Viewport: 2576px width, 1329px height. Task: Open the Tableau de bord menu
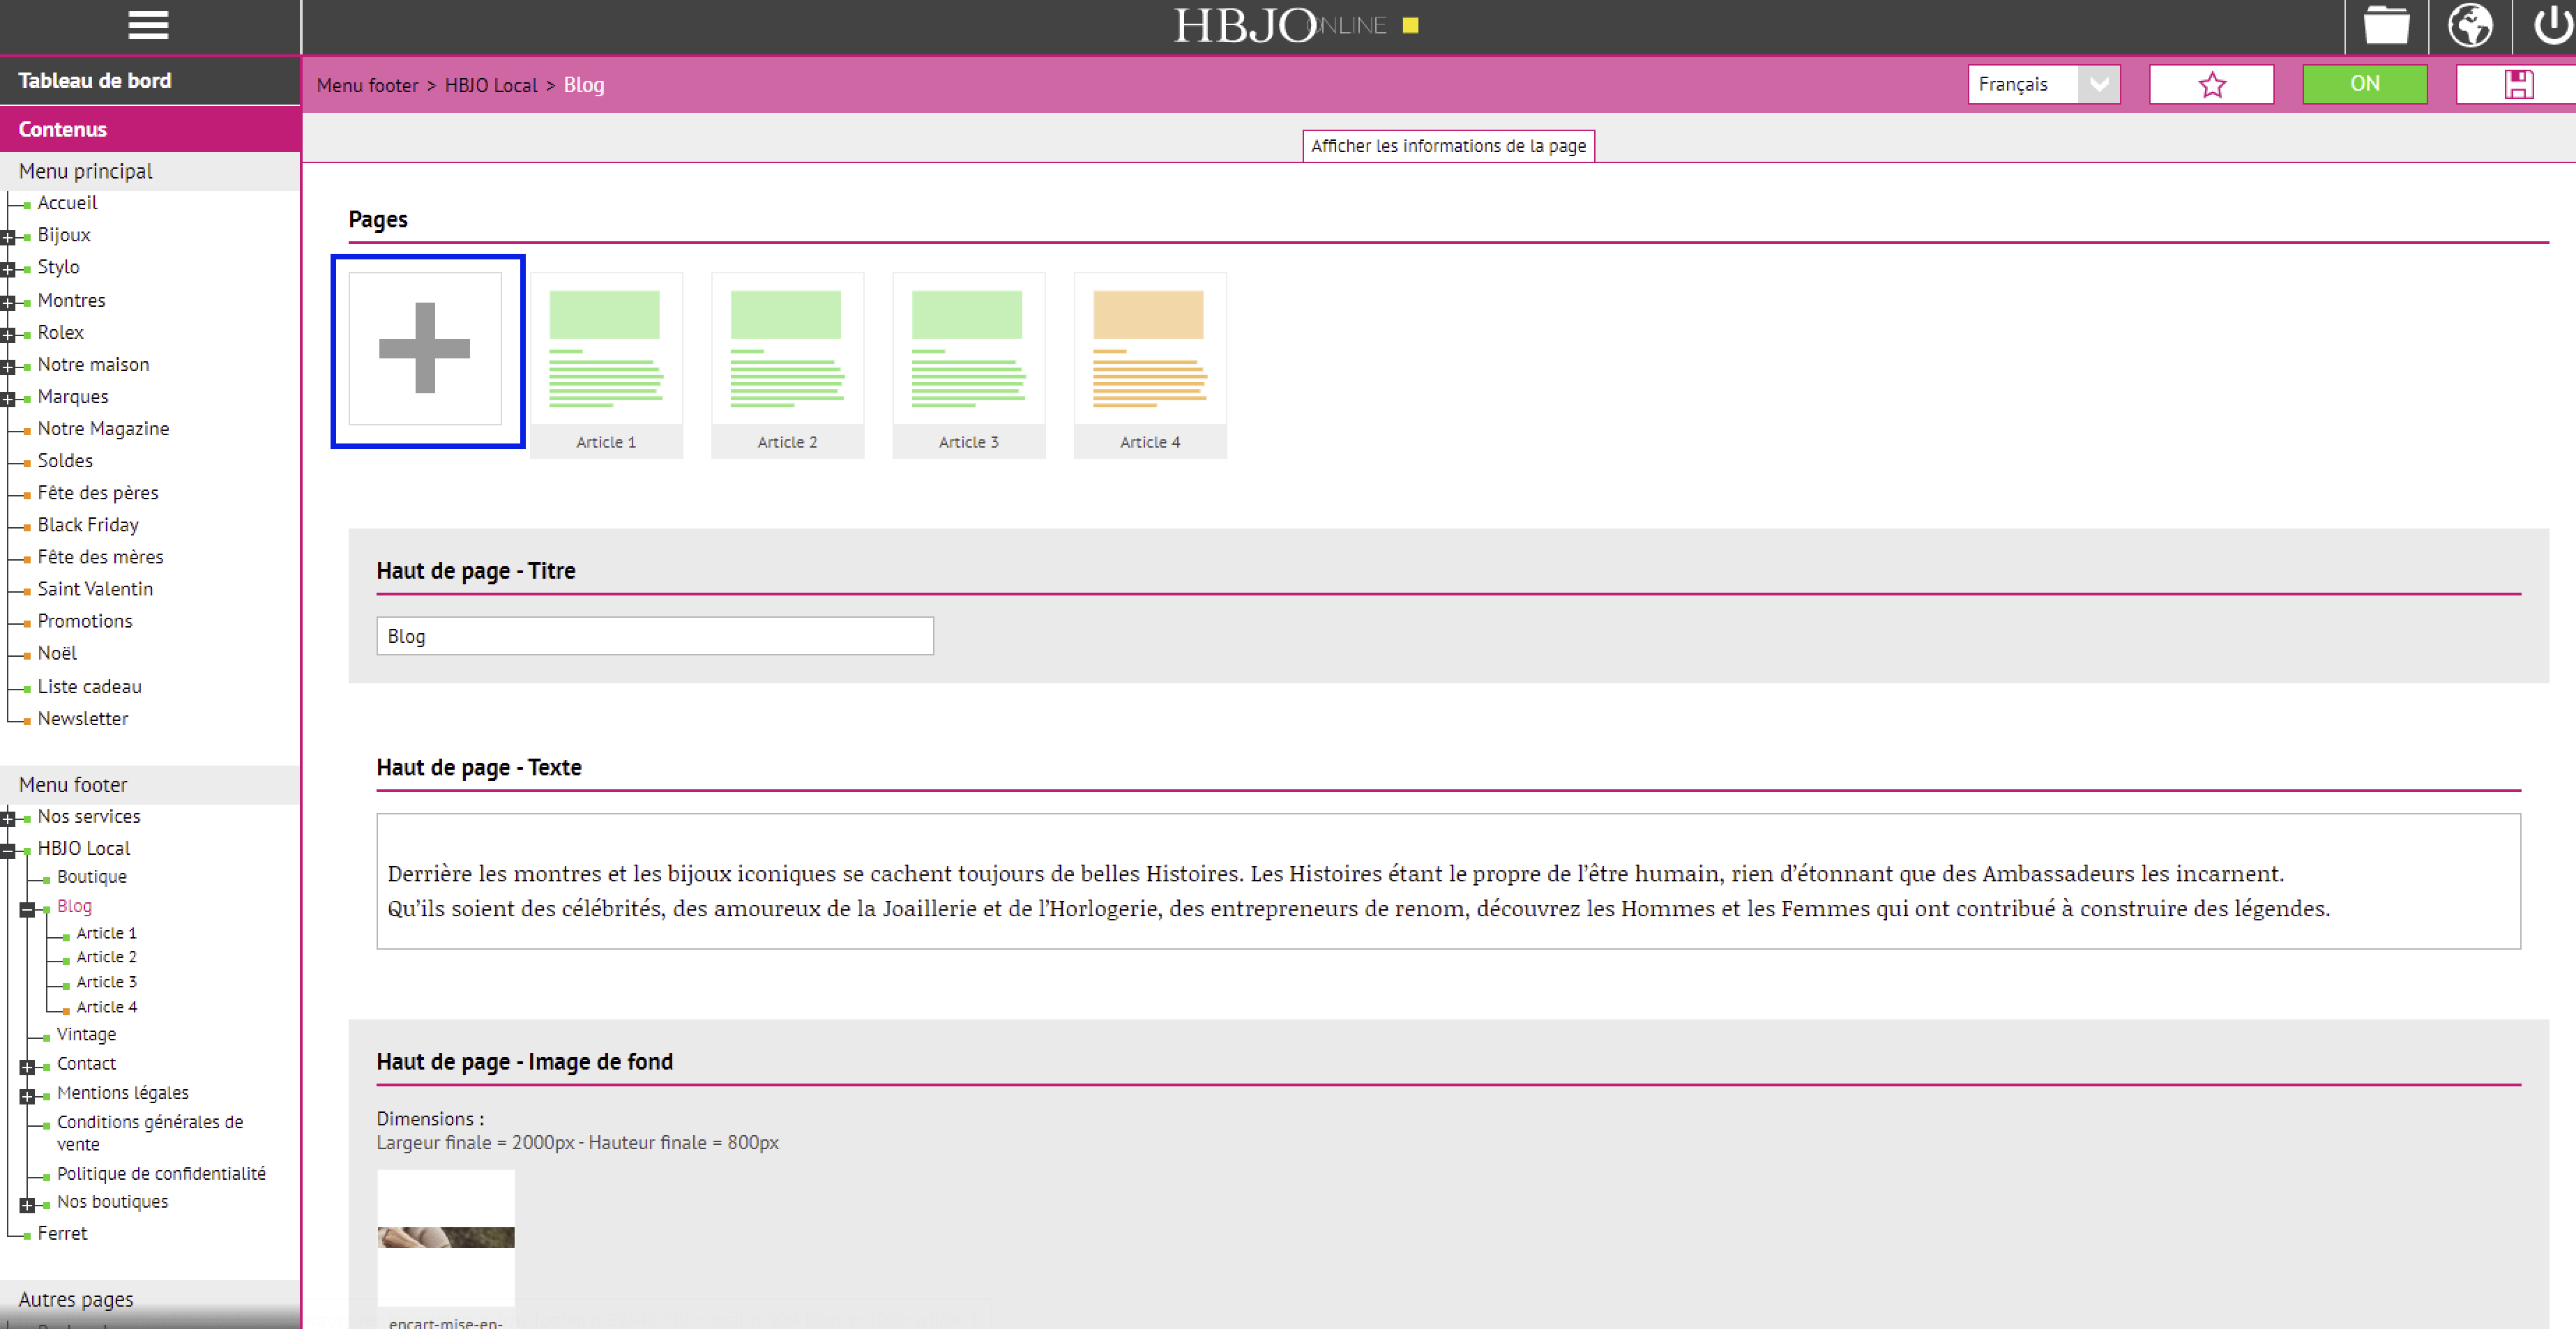click(95, 81)
